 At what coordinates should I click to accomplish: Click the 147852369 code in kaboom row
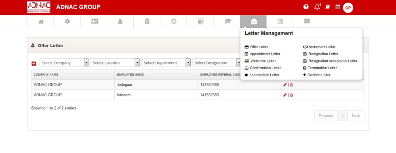point(209,95)
